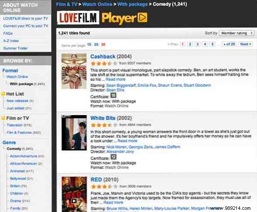Open director Sean Ellis link

115,90
